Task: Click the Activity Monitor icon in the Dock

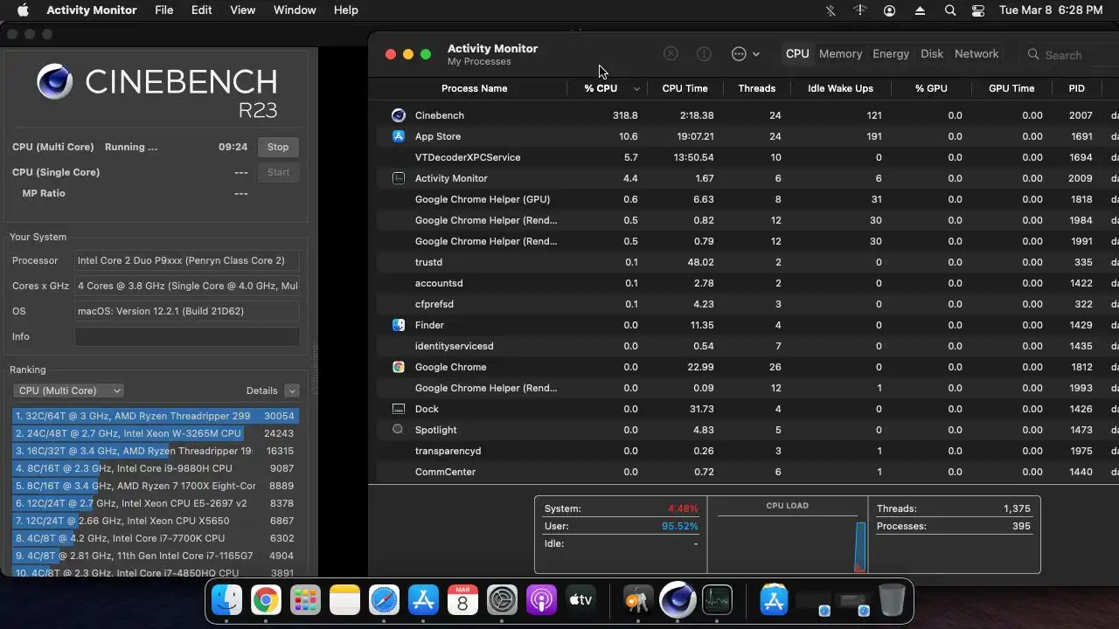Action: (x=717, y=600)
